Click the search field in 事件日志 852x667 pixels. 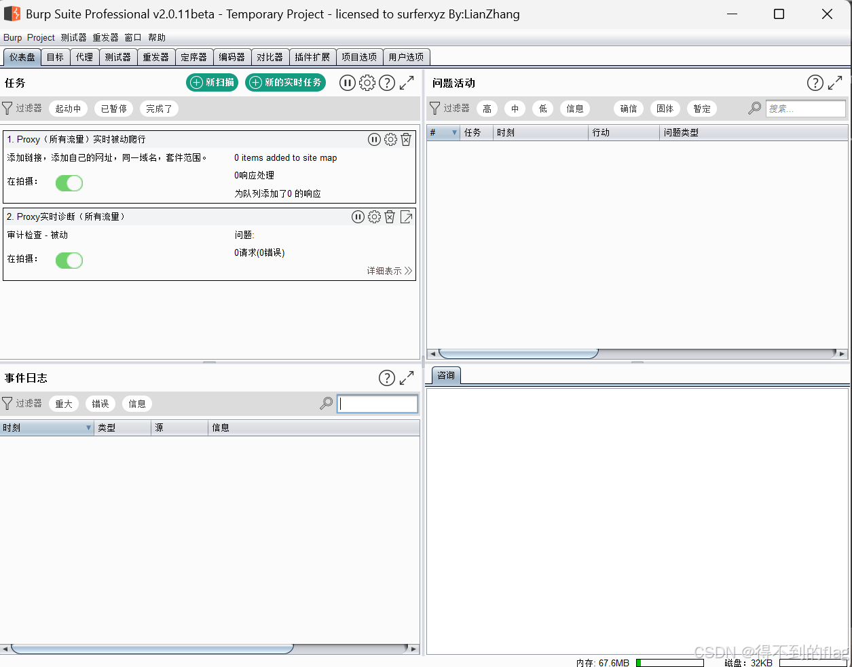click(377, 404)
